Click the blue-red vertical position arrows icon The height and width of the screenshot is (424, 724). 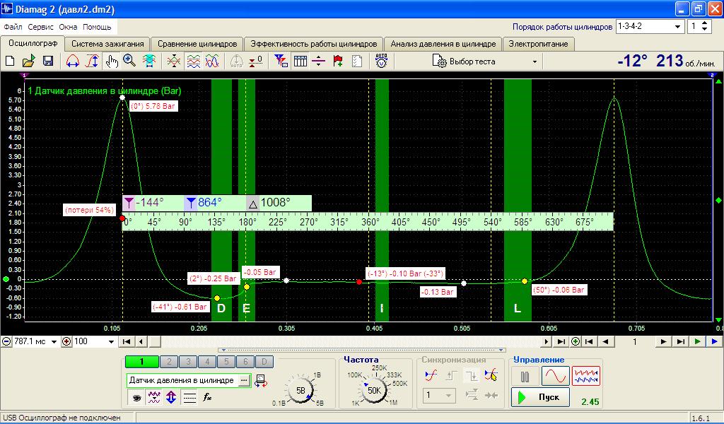click(x=171, y=397)
